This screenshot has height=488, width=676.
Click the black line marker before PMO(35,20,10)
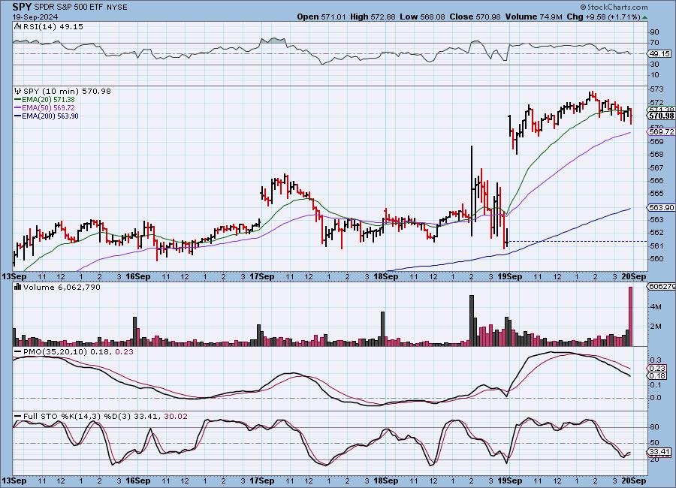(18, 352)
